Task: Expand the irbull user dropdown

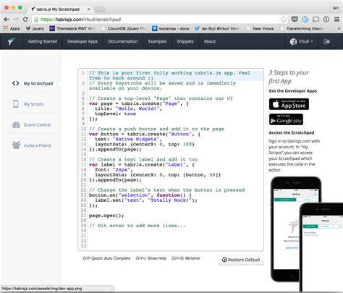Action: [301, 41]
